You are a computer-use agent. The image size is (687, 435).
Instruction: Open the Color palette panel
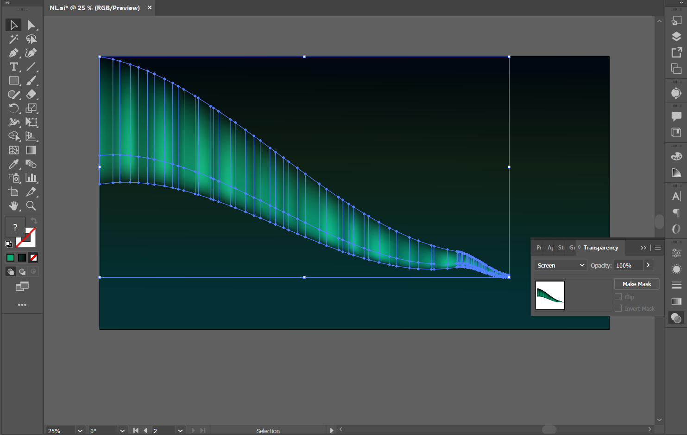676,156
